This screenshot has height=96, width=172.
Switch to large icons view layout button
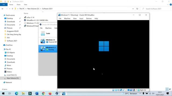pos(170,89)
